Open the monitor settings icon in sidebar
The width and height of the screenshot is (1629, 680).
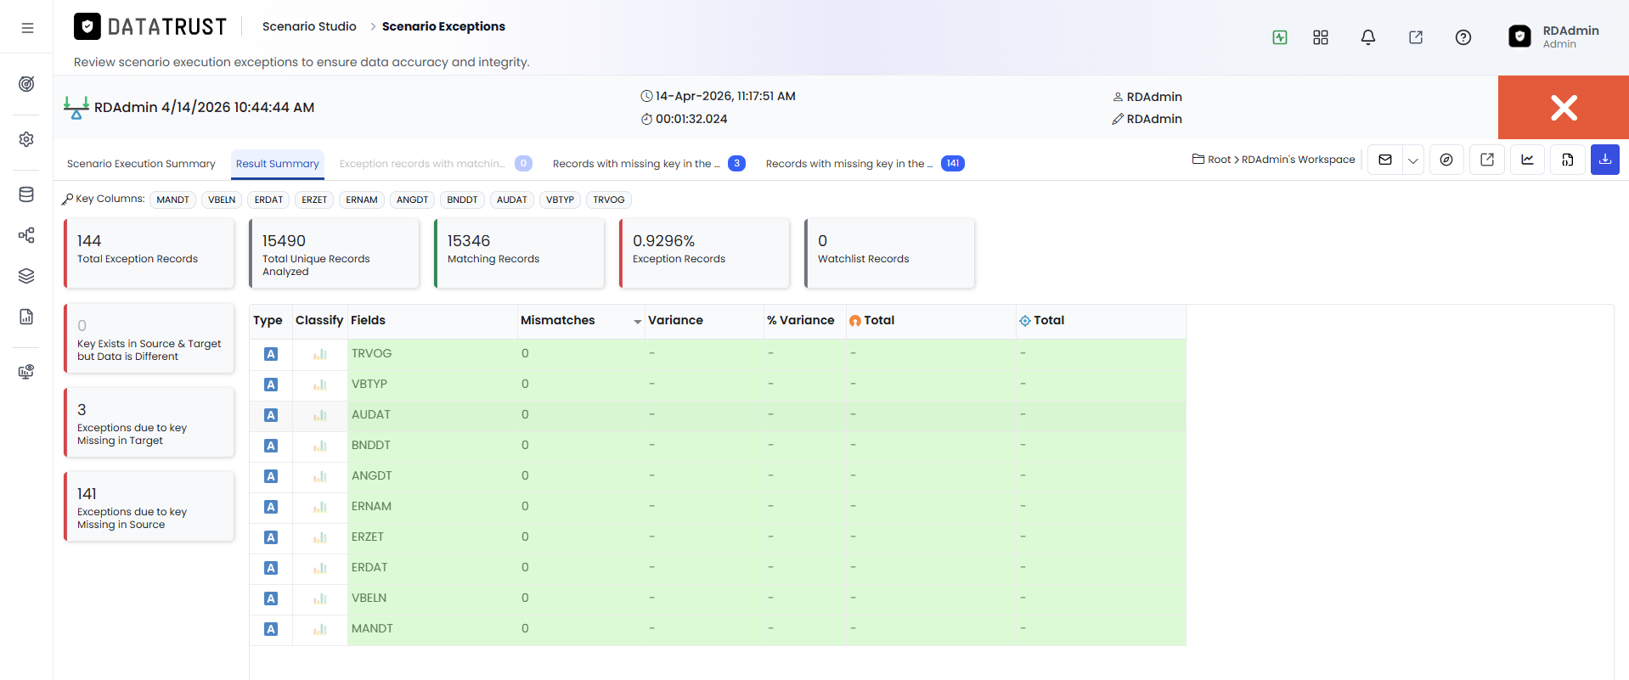tap(26, 372)
